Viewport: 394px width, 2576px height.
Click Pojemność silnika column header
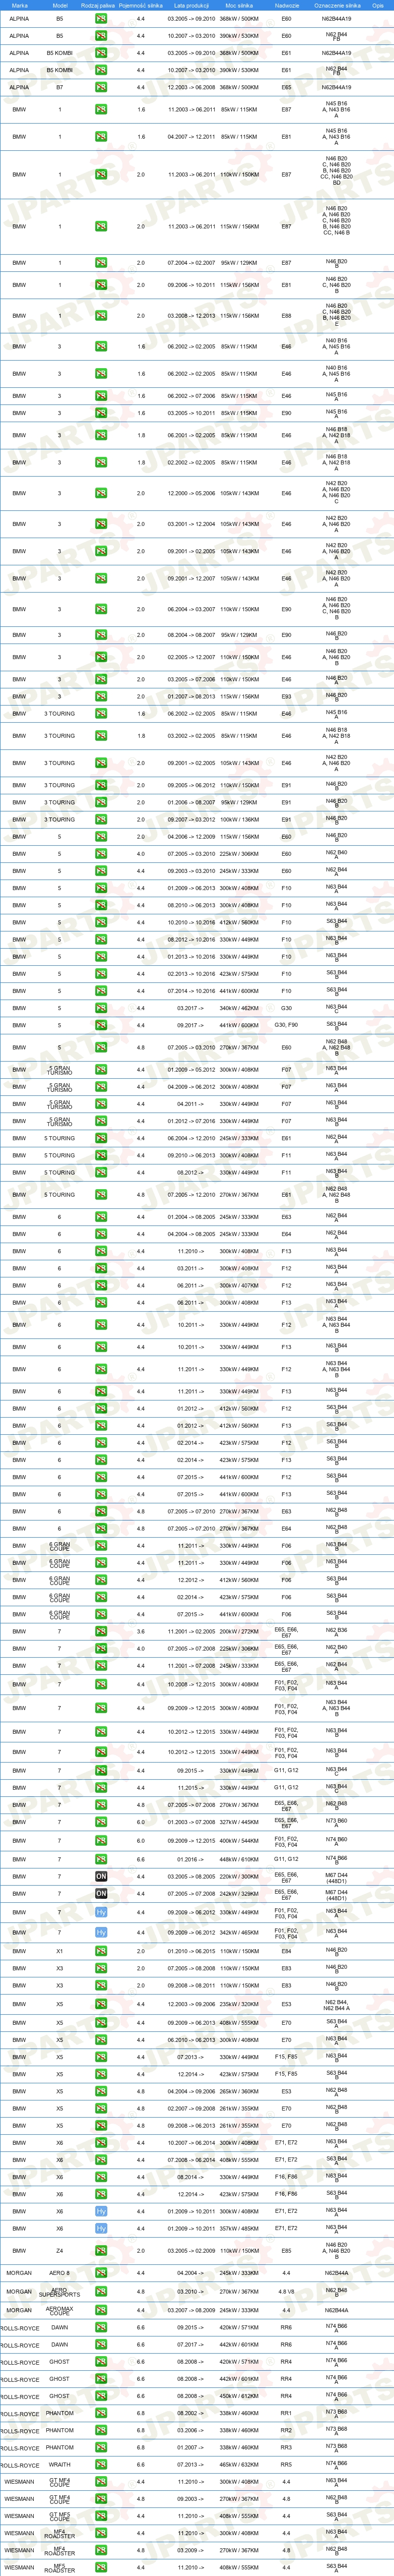(140, 5)
